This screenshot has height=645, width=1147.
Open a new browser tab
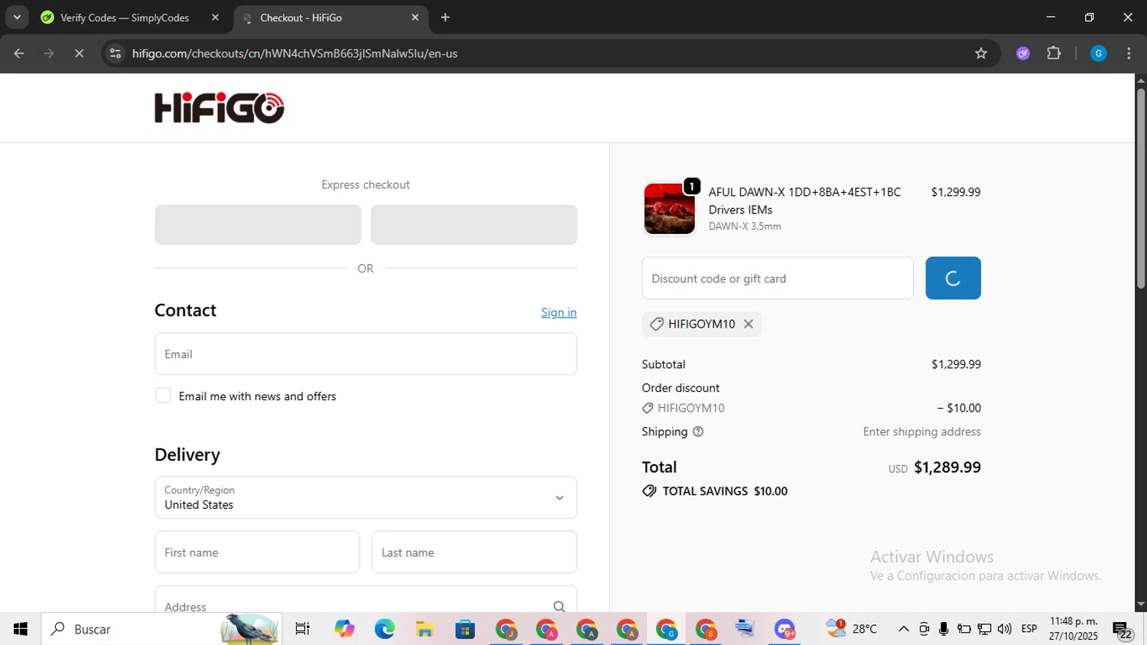pos(446,18)
